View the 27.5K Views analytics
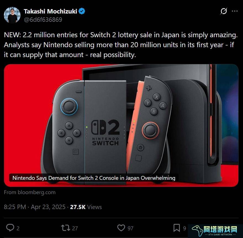243x238 pixels. coord(86,207)
